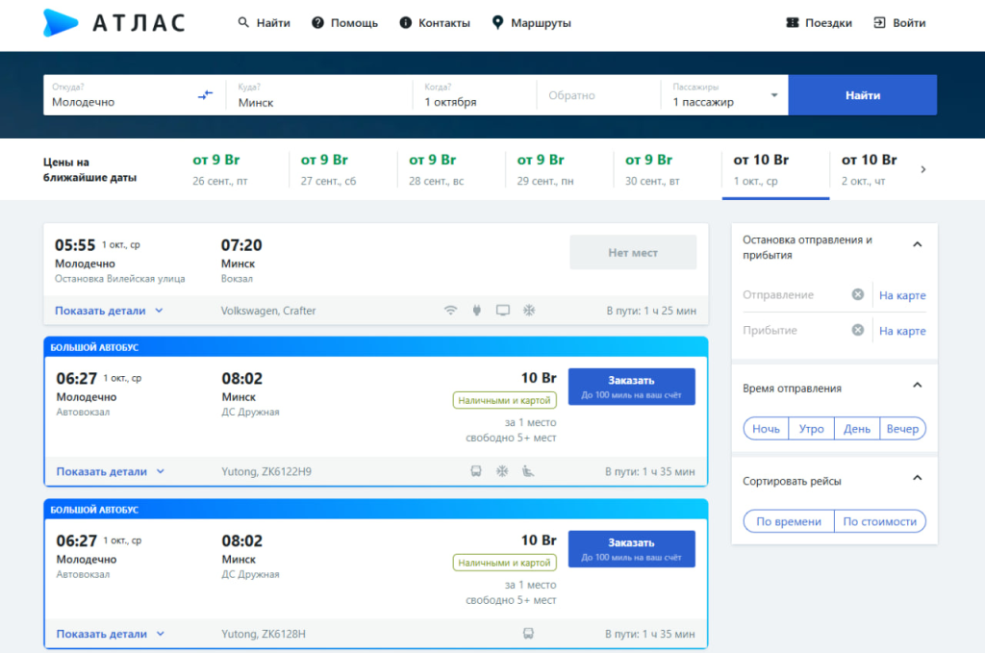
Task: Click the Обратно return date field
Action: pos(596,95)
